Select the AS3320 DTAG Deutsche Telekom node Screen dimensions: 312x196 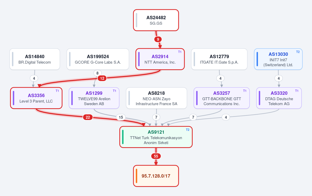pyautogui.click(x=279, y=98)
